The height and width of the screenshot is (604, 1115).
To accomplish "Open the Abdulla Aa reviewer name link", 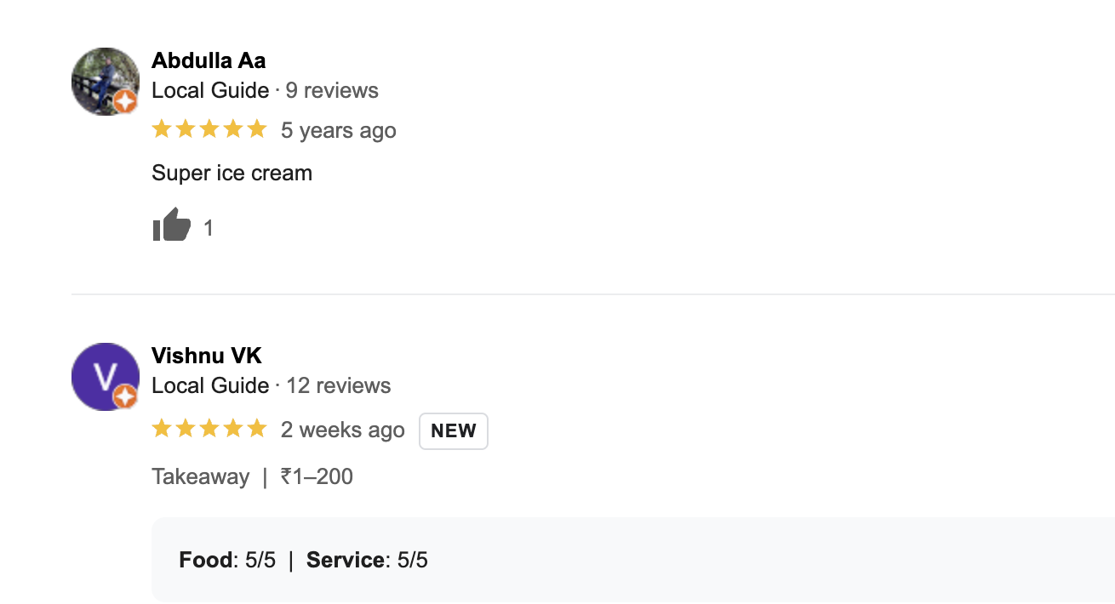I will pyautogui.click(x=209, y=60).
